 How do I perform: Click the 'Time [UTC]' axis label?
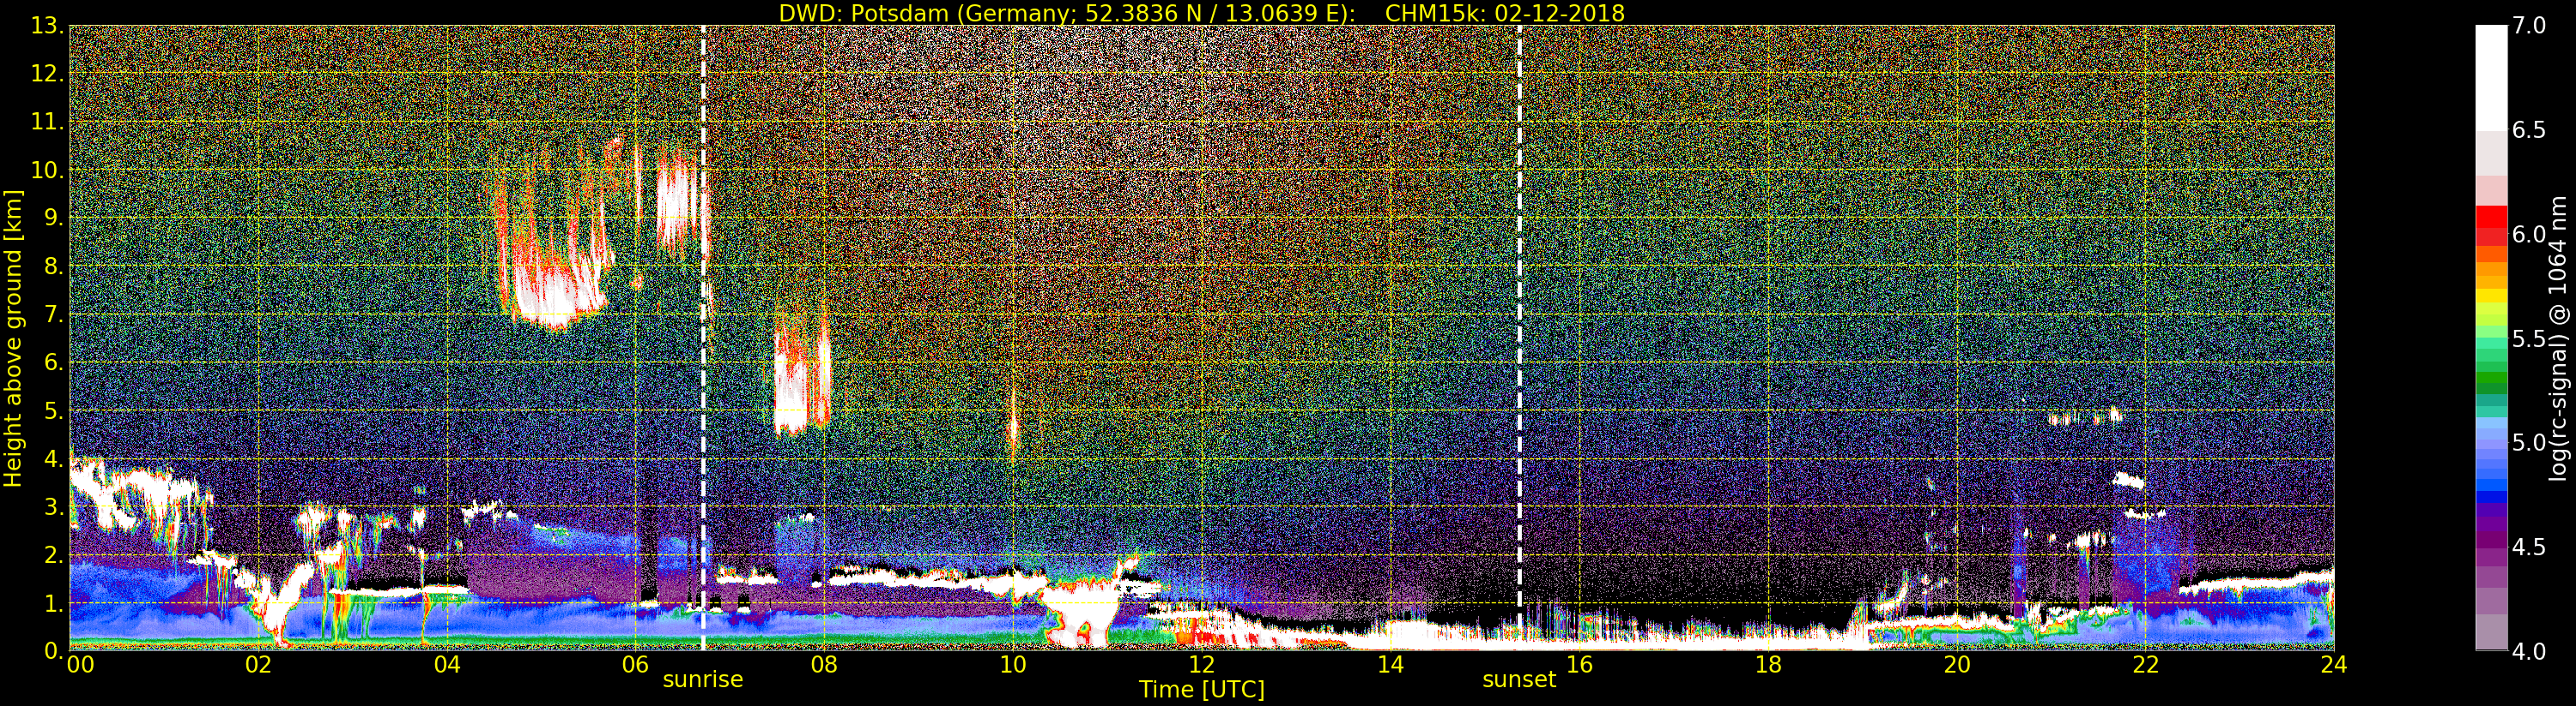point(1201,690)
